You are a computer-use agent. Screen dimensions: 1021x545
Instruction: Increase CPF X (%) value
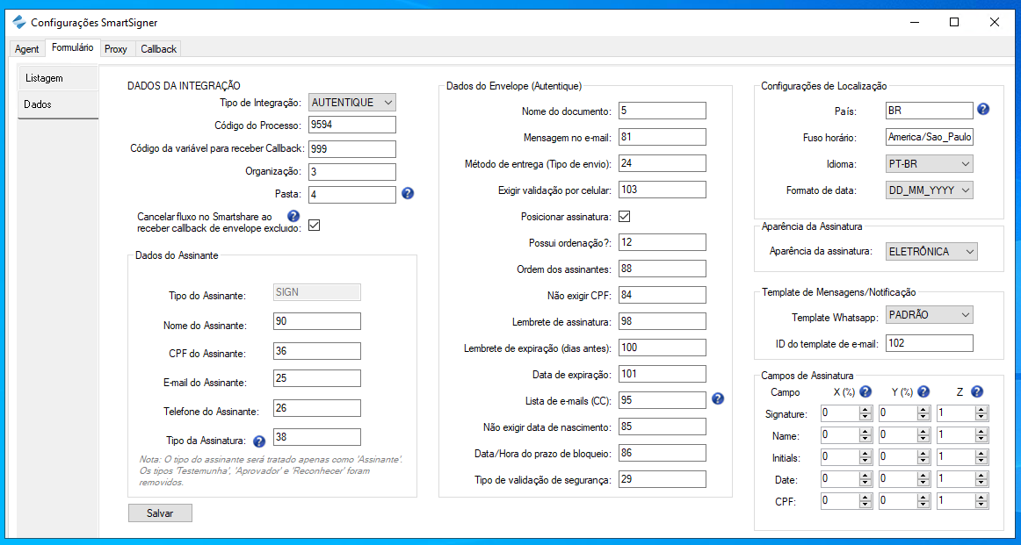point(865,498)
